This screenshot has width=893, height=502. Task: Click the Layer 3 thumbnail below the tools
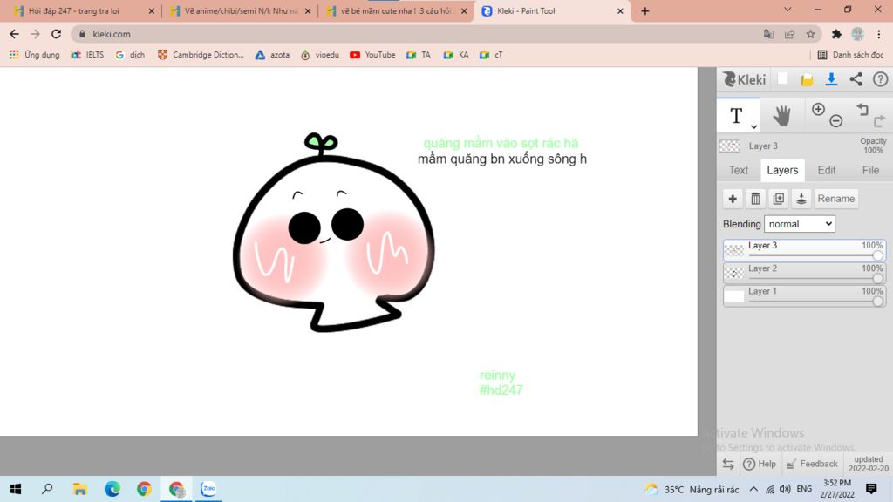(730, 146)
